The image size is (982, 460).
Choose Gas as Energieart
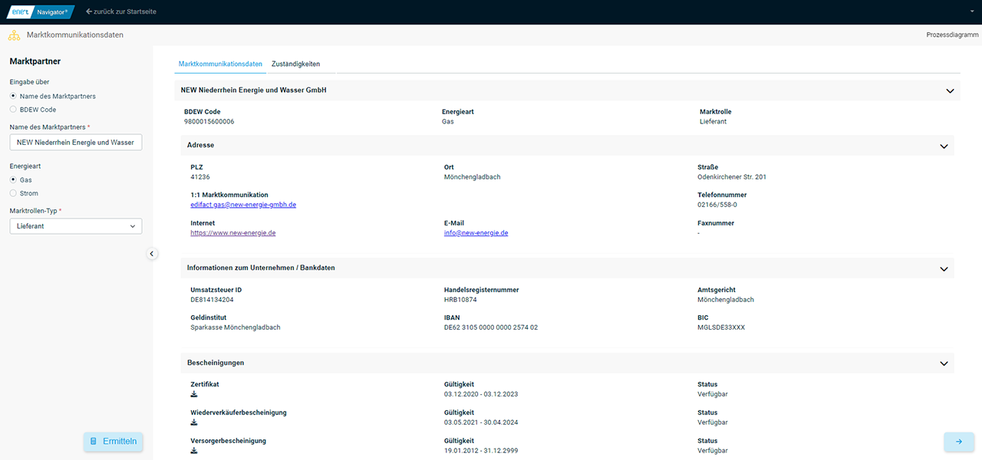(x=13, y=179)
